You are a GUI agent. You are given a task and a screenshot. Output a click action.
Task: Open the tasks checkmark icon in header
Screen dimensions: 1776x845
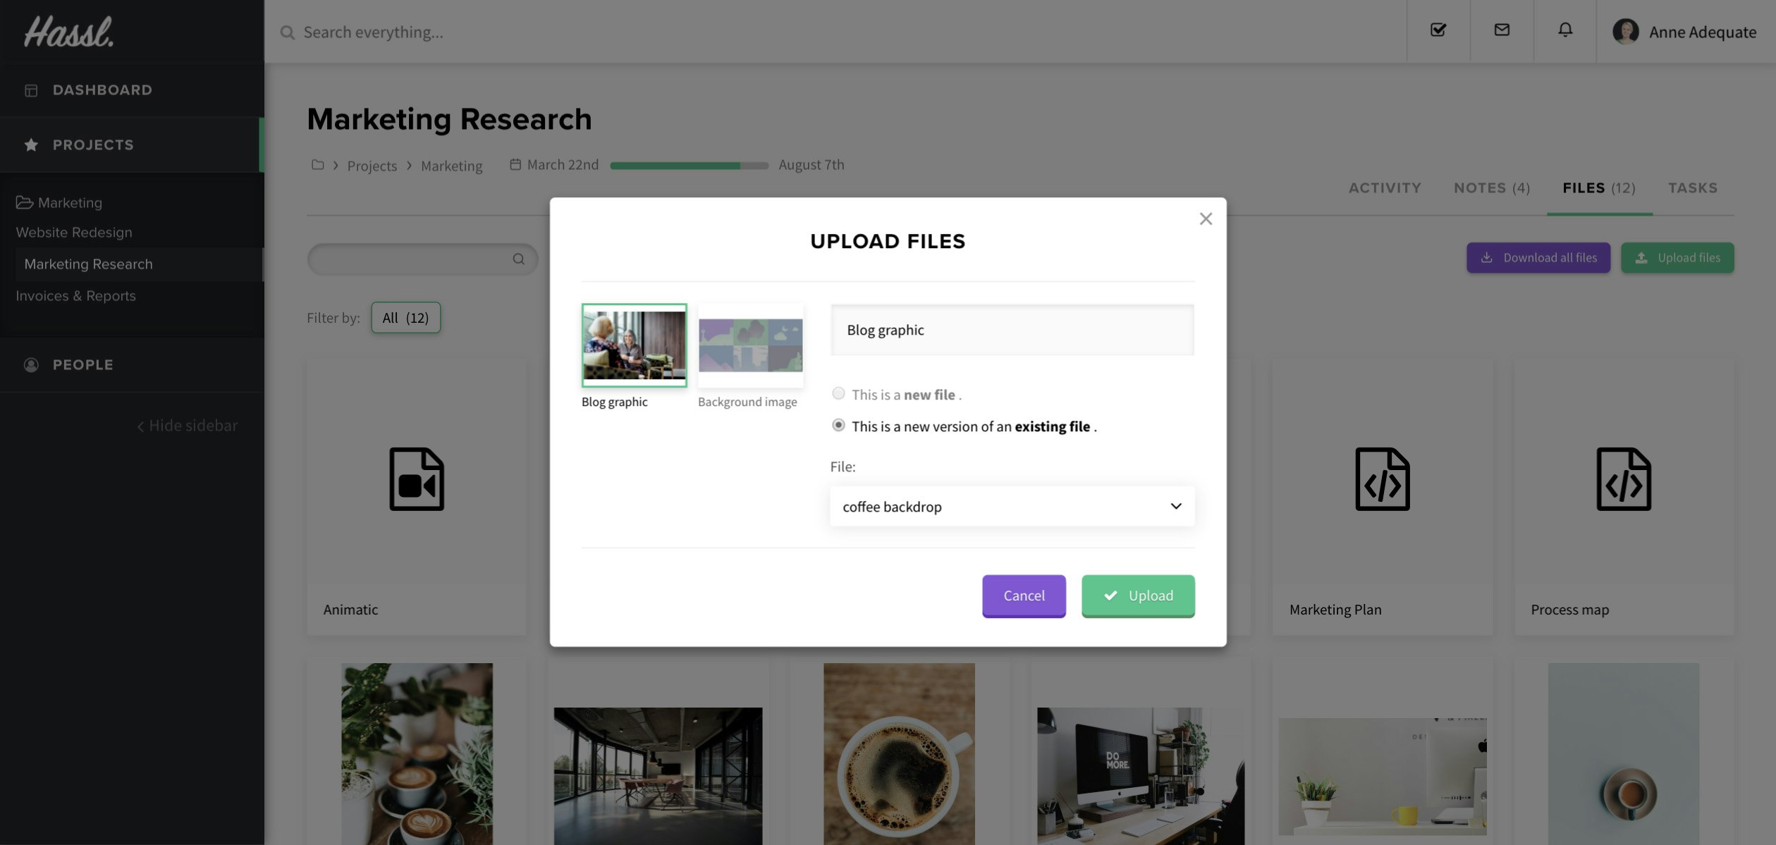pos(1438,30)
